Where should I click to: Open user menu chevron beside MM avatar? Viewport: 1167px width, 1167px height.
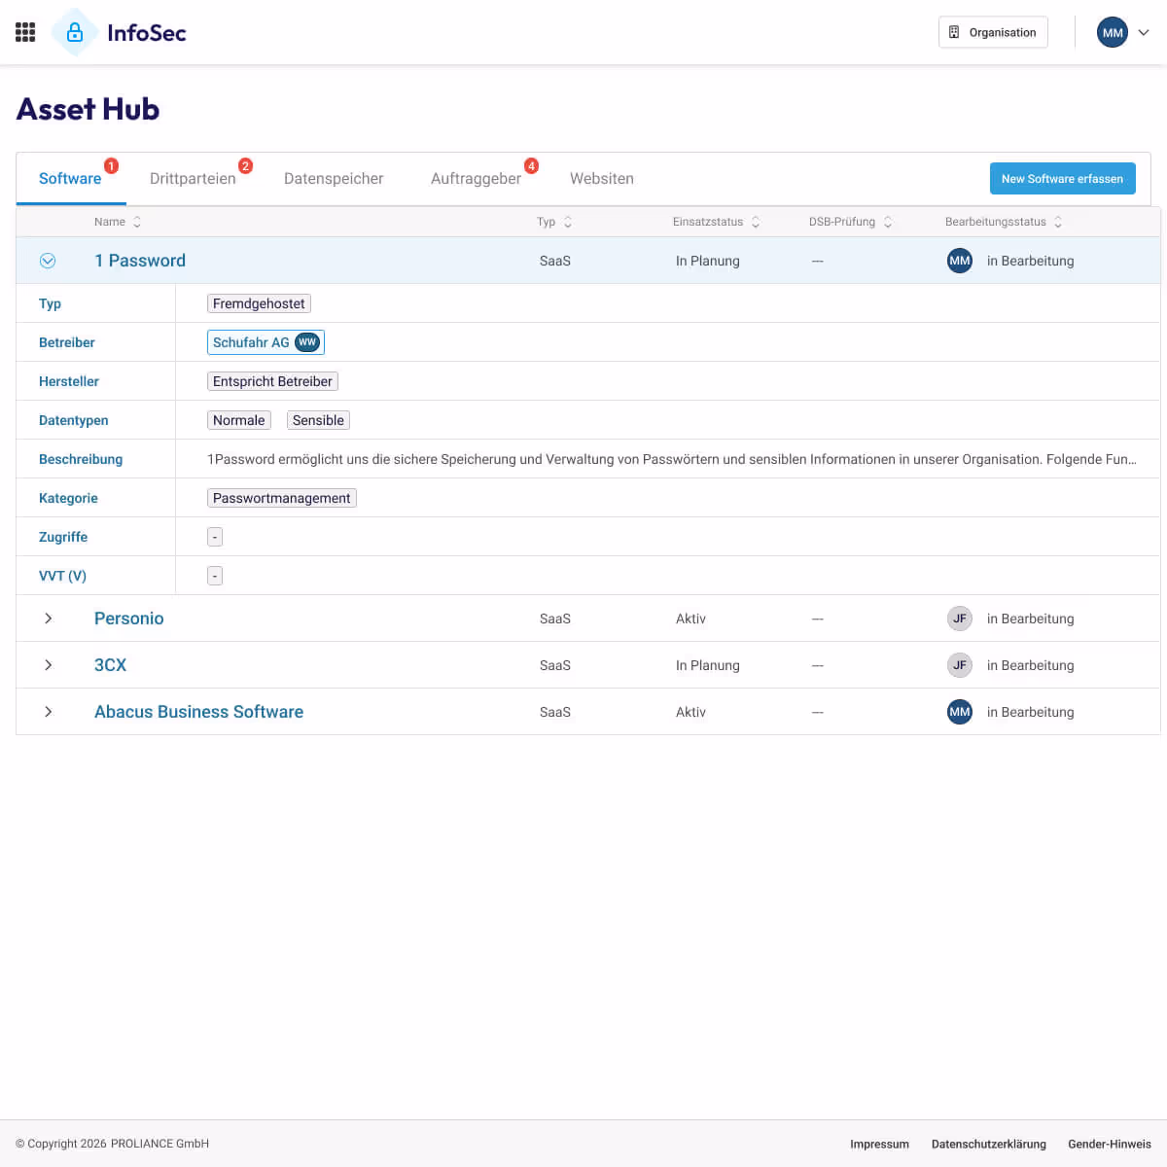[x=1144, y=32]
